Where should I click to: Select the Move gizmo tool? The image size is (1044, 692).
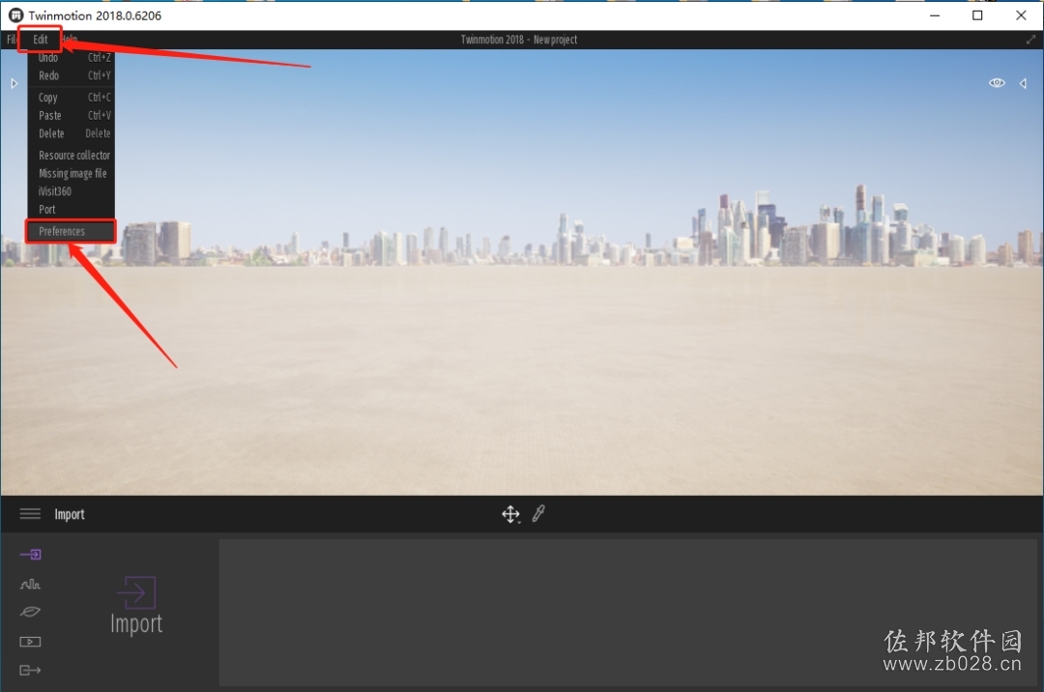(510, 514)
